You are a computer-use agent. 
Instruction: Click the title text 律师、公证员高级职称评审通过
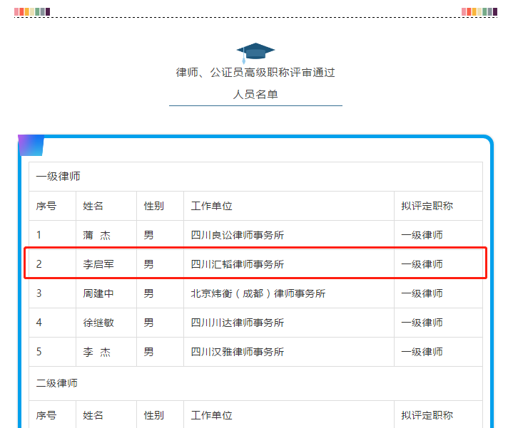click(255, 73)
